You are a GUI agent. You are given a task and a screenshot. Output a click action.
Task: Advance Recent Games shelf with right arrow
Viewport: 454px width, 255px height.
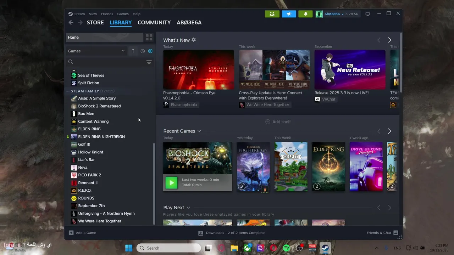pos(389,131)
